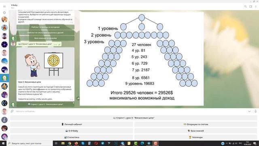Open the red Camtasia recorder taskbar icon
Viewport: 259px width, 146px height.
pyautogui.click(x=155, y=143)
